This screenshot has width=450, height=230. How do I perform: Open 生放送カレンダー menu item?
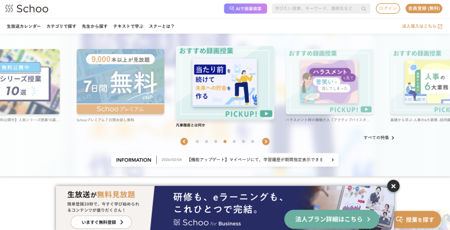click(x=24, y=26)
